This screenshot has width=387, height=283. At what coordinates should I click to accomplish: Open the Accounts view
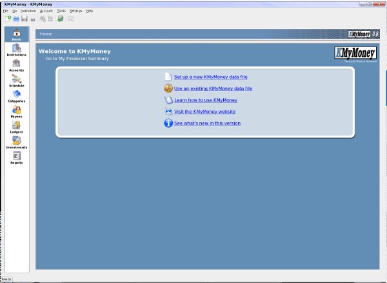click(x=17, y=65)
